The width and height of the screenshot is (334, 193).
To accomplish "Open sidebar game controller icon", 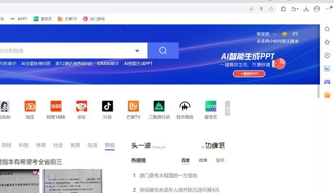I will (x=327, y=82).
